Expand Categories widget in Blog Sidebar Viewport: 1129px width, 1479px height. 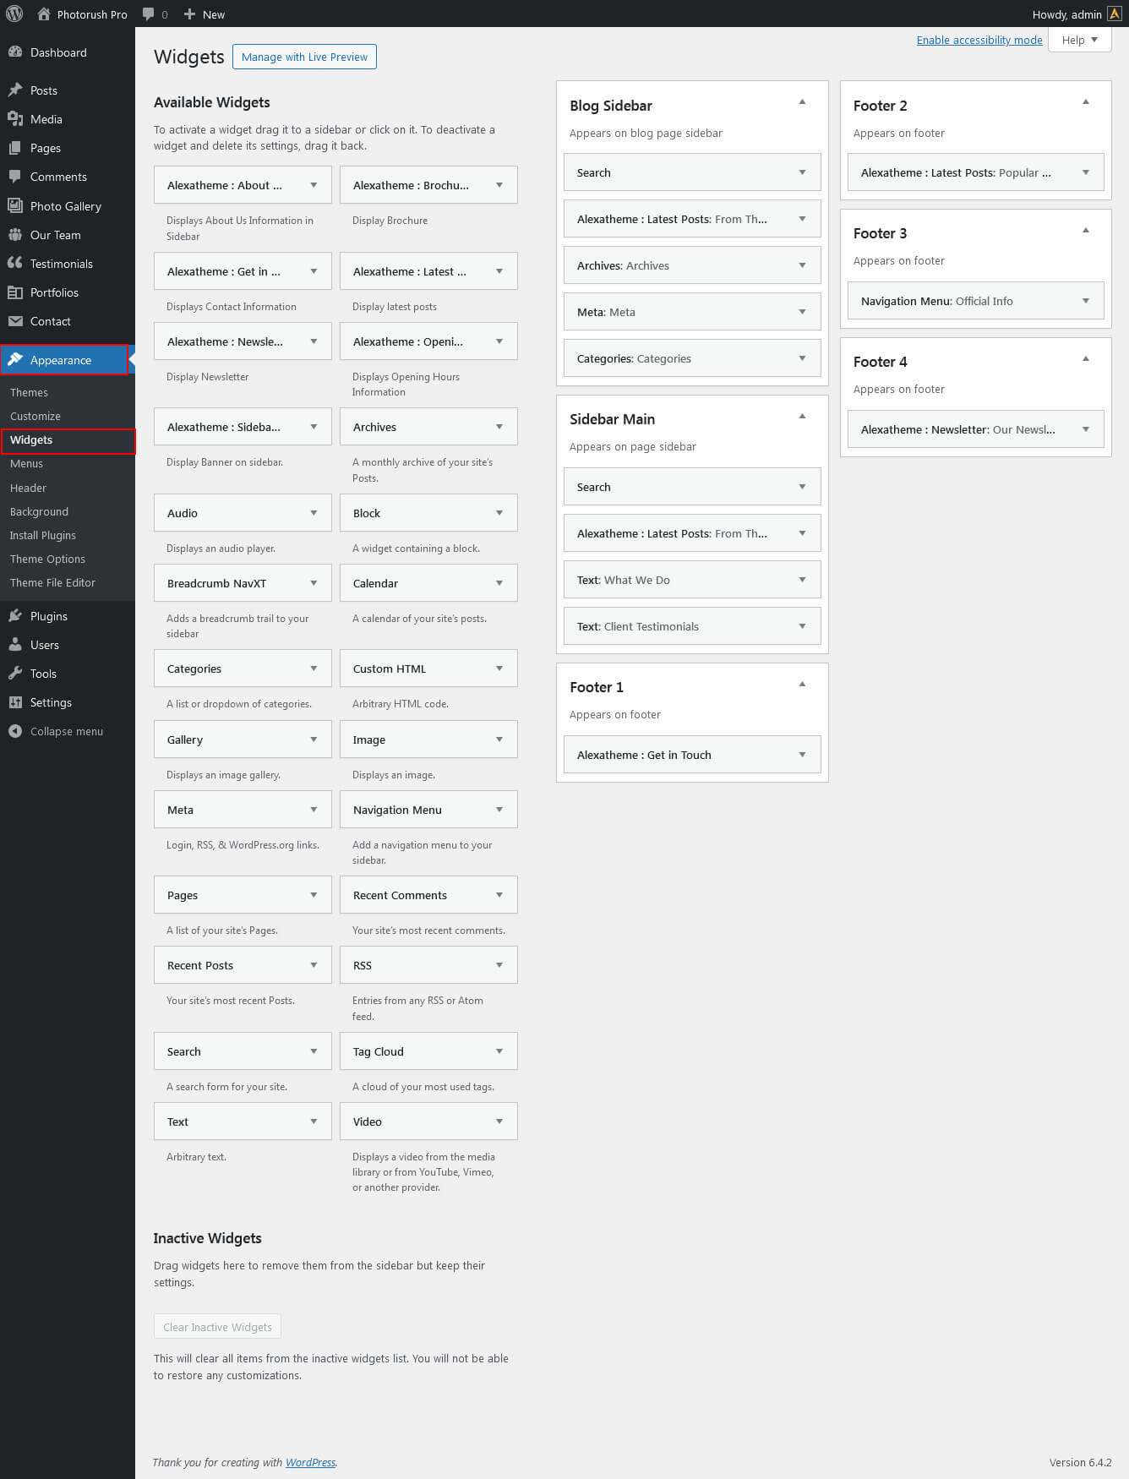click(802, 358)
